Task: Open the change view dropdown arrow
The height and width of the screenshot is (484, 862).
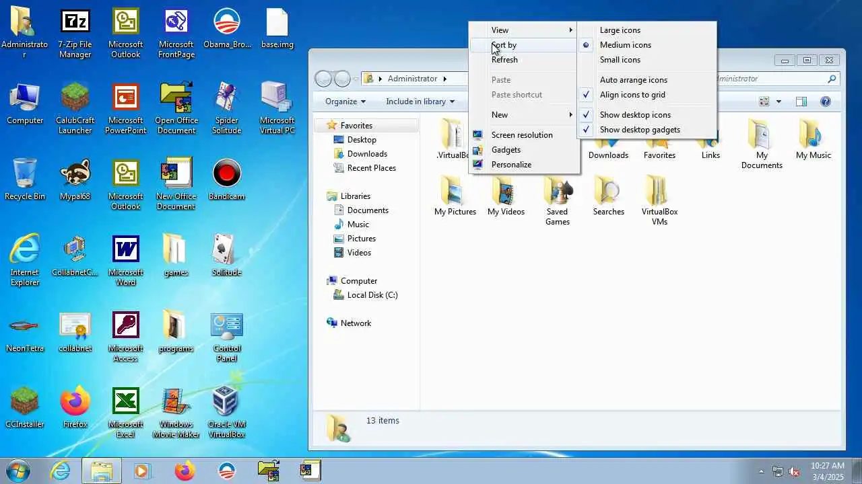Action: click(x=778, y=102)
